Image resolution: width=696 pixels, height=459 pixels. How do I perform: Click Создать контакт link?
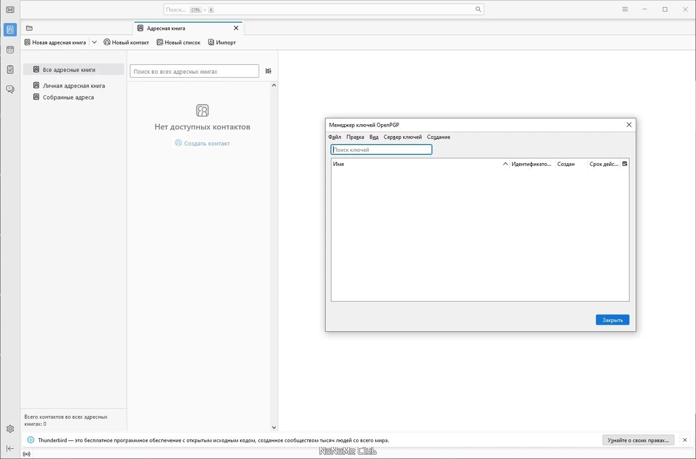coord(202,143)
